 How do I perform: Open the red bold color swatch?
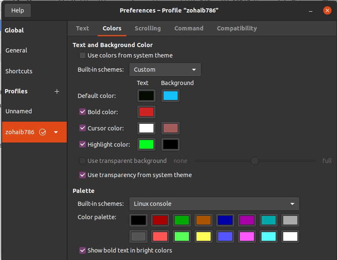pyautogui.click(x=146, y=112)
